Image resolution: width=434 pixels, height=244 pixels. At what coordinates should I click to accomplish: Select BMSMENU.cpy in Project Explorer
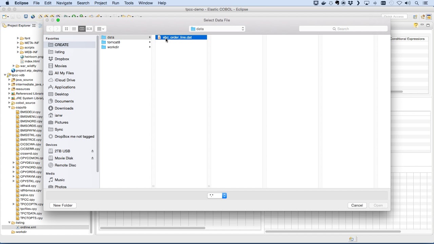coord(31,117)
